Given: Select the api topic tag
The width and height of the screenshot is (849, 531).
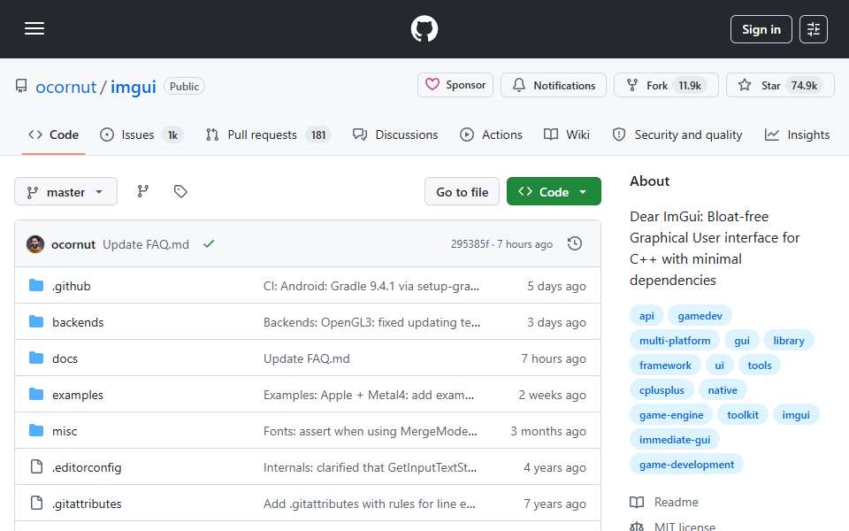Looking at the screenshot, I should click(646, 316).
